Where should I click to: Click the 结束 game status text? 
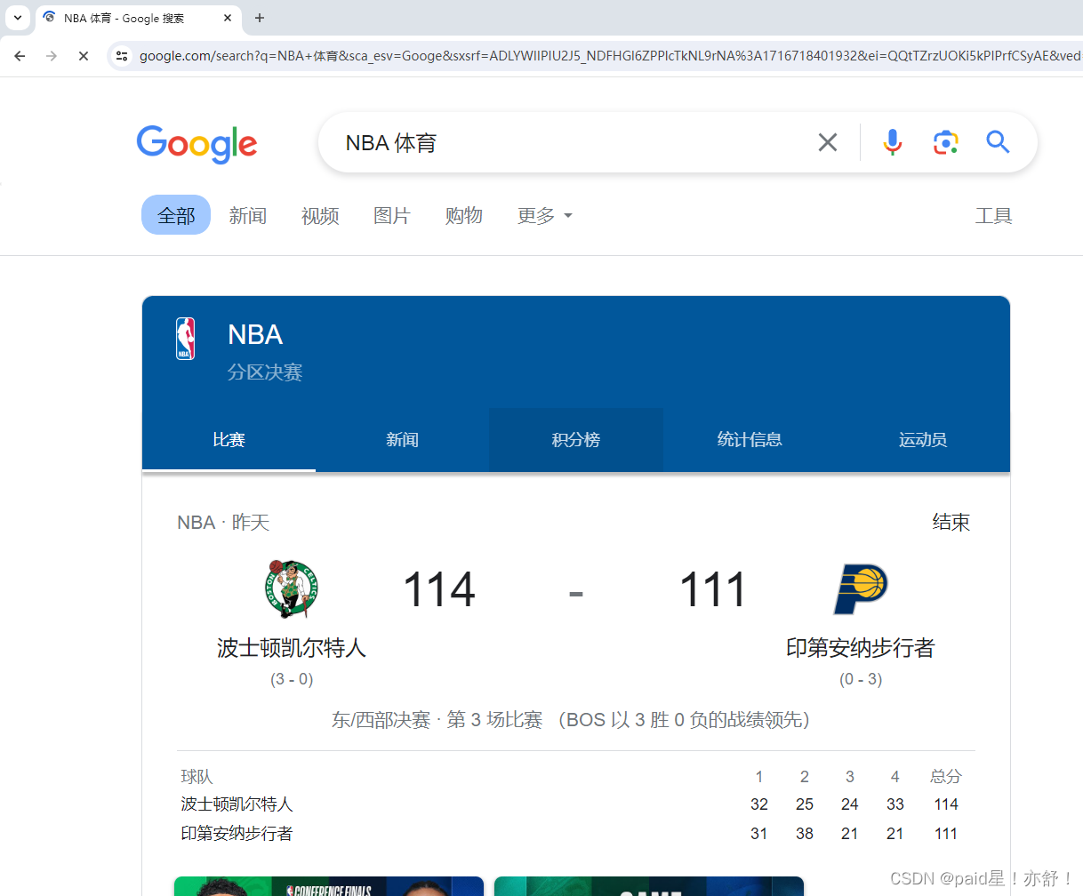coord(951,523)
